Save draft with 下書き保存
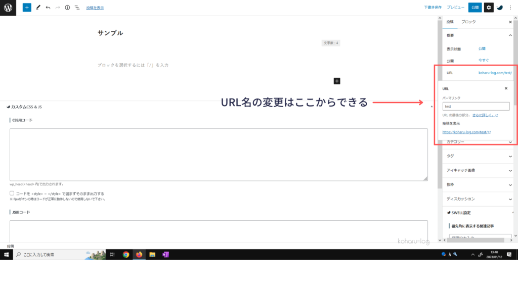 pyautogui.click(x=433, y=7)
